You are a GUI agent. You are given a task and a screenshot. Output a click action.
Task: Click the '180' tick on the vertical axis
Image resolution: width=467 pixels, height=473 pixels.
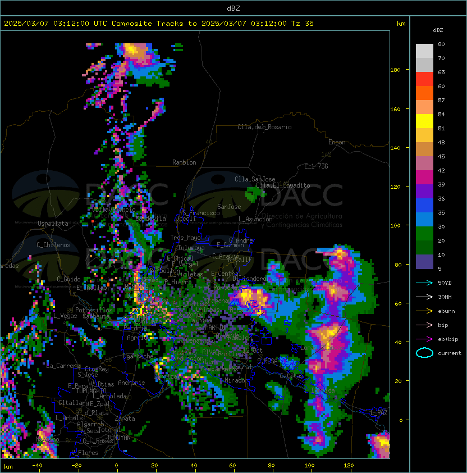click(395, 70)
